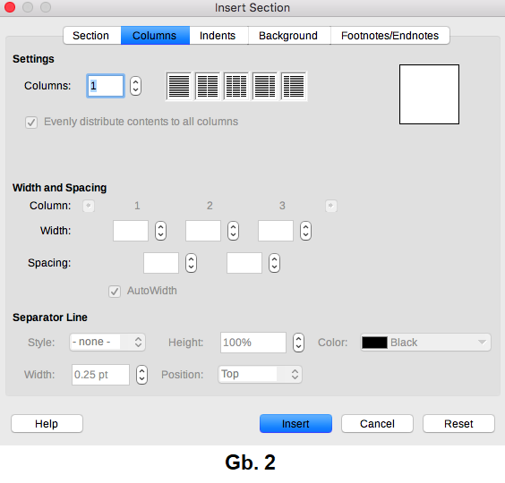The image size is (505, 483).
Task: Toggle the AutoWidth checkbox
Action: pos(115,292)
